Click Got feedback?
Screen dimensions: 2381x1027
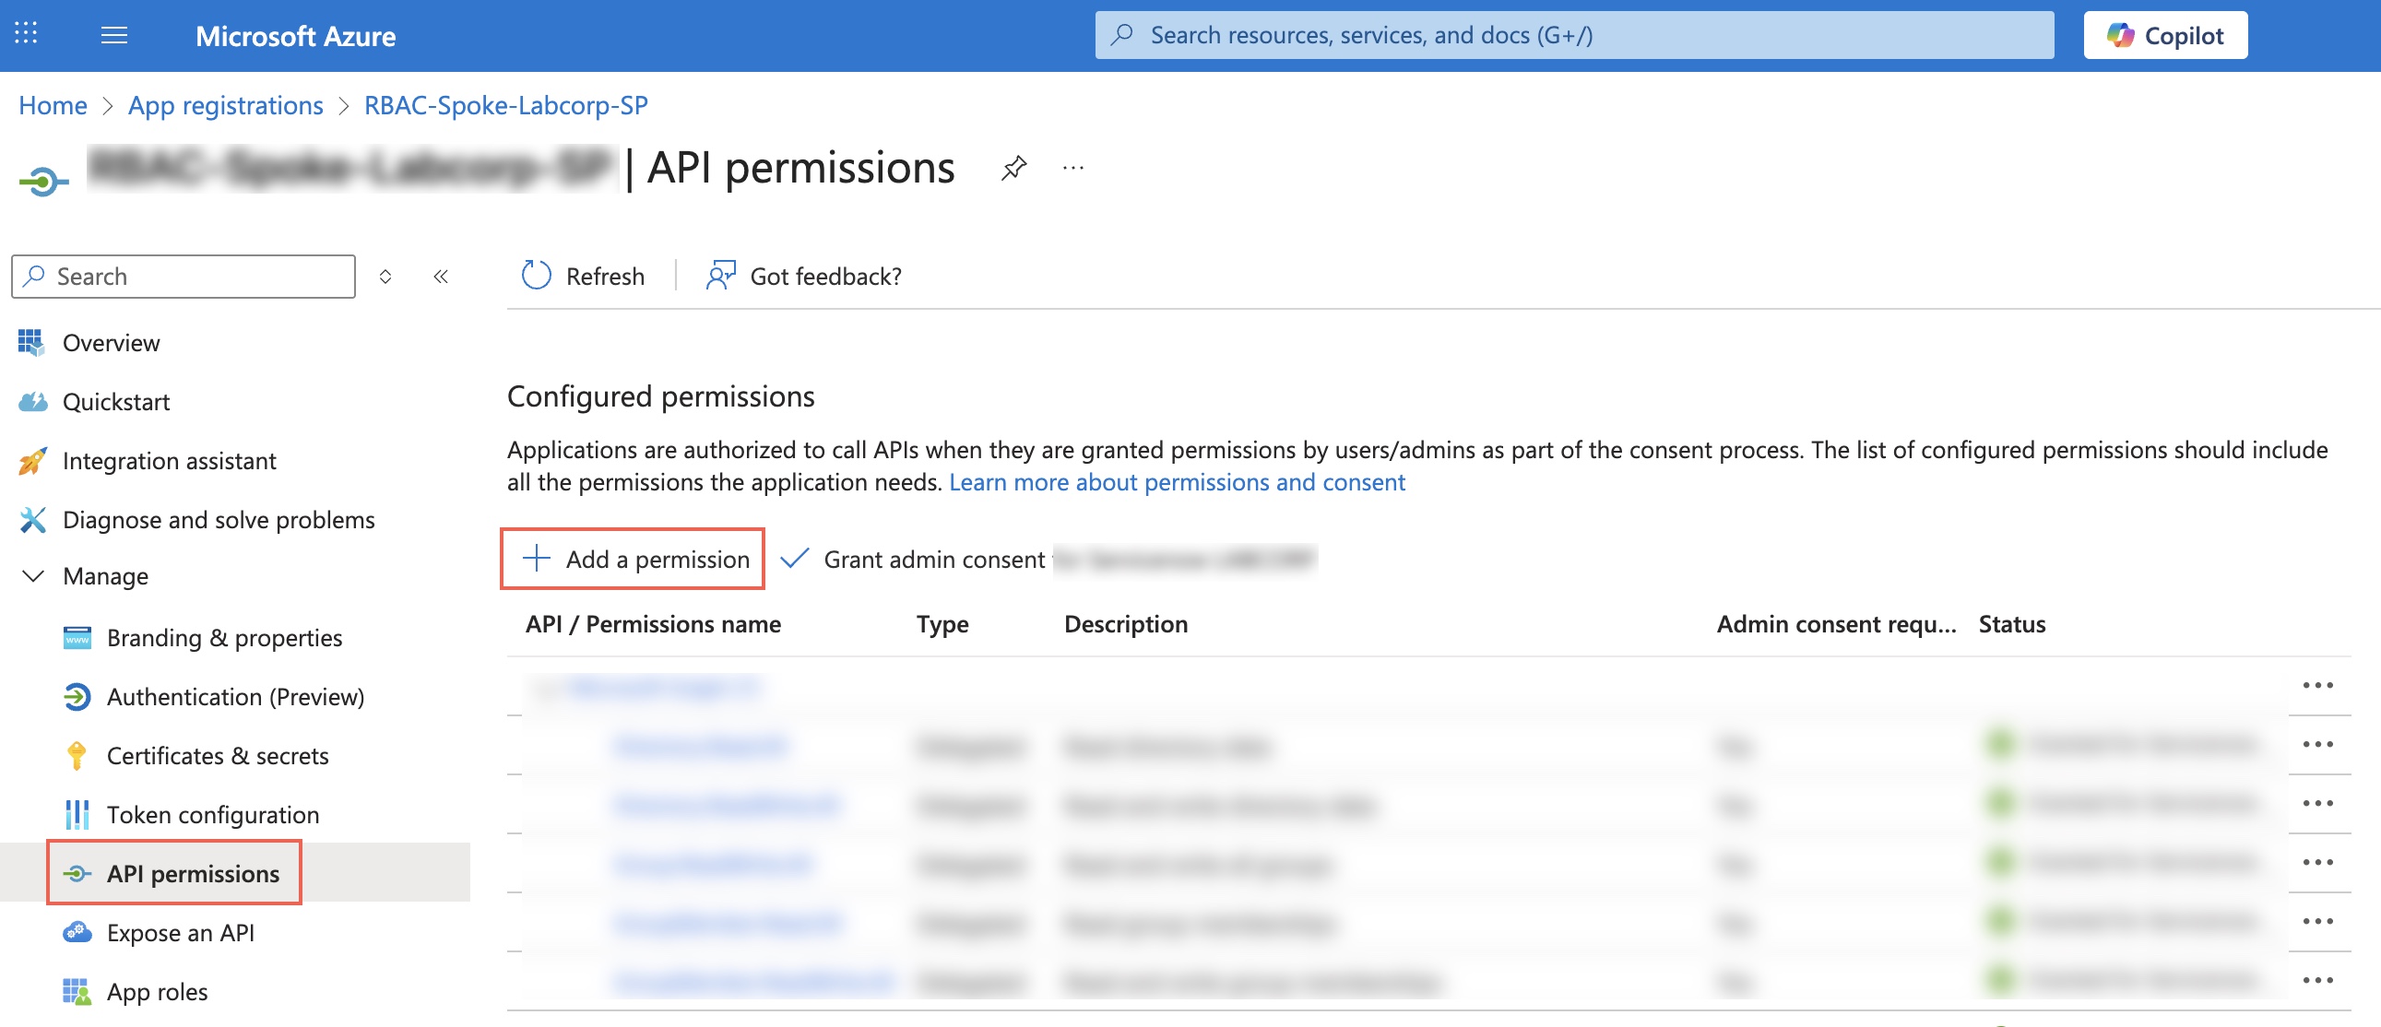point(804,276)
